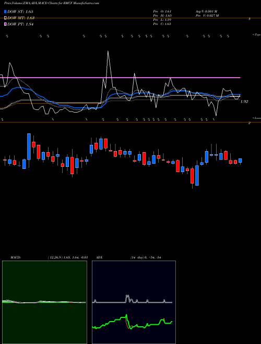
Task: Select the 'DOW MT: 1.68' legend label
Action: click(x=21, y=18)
